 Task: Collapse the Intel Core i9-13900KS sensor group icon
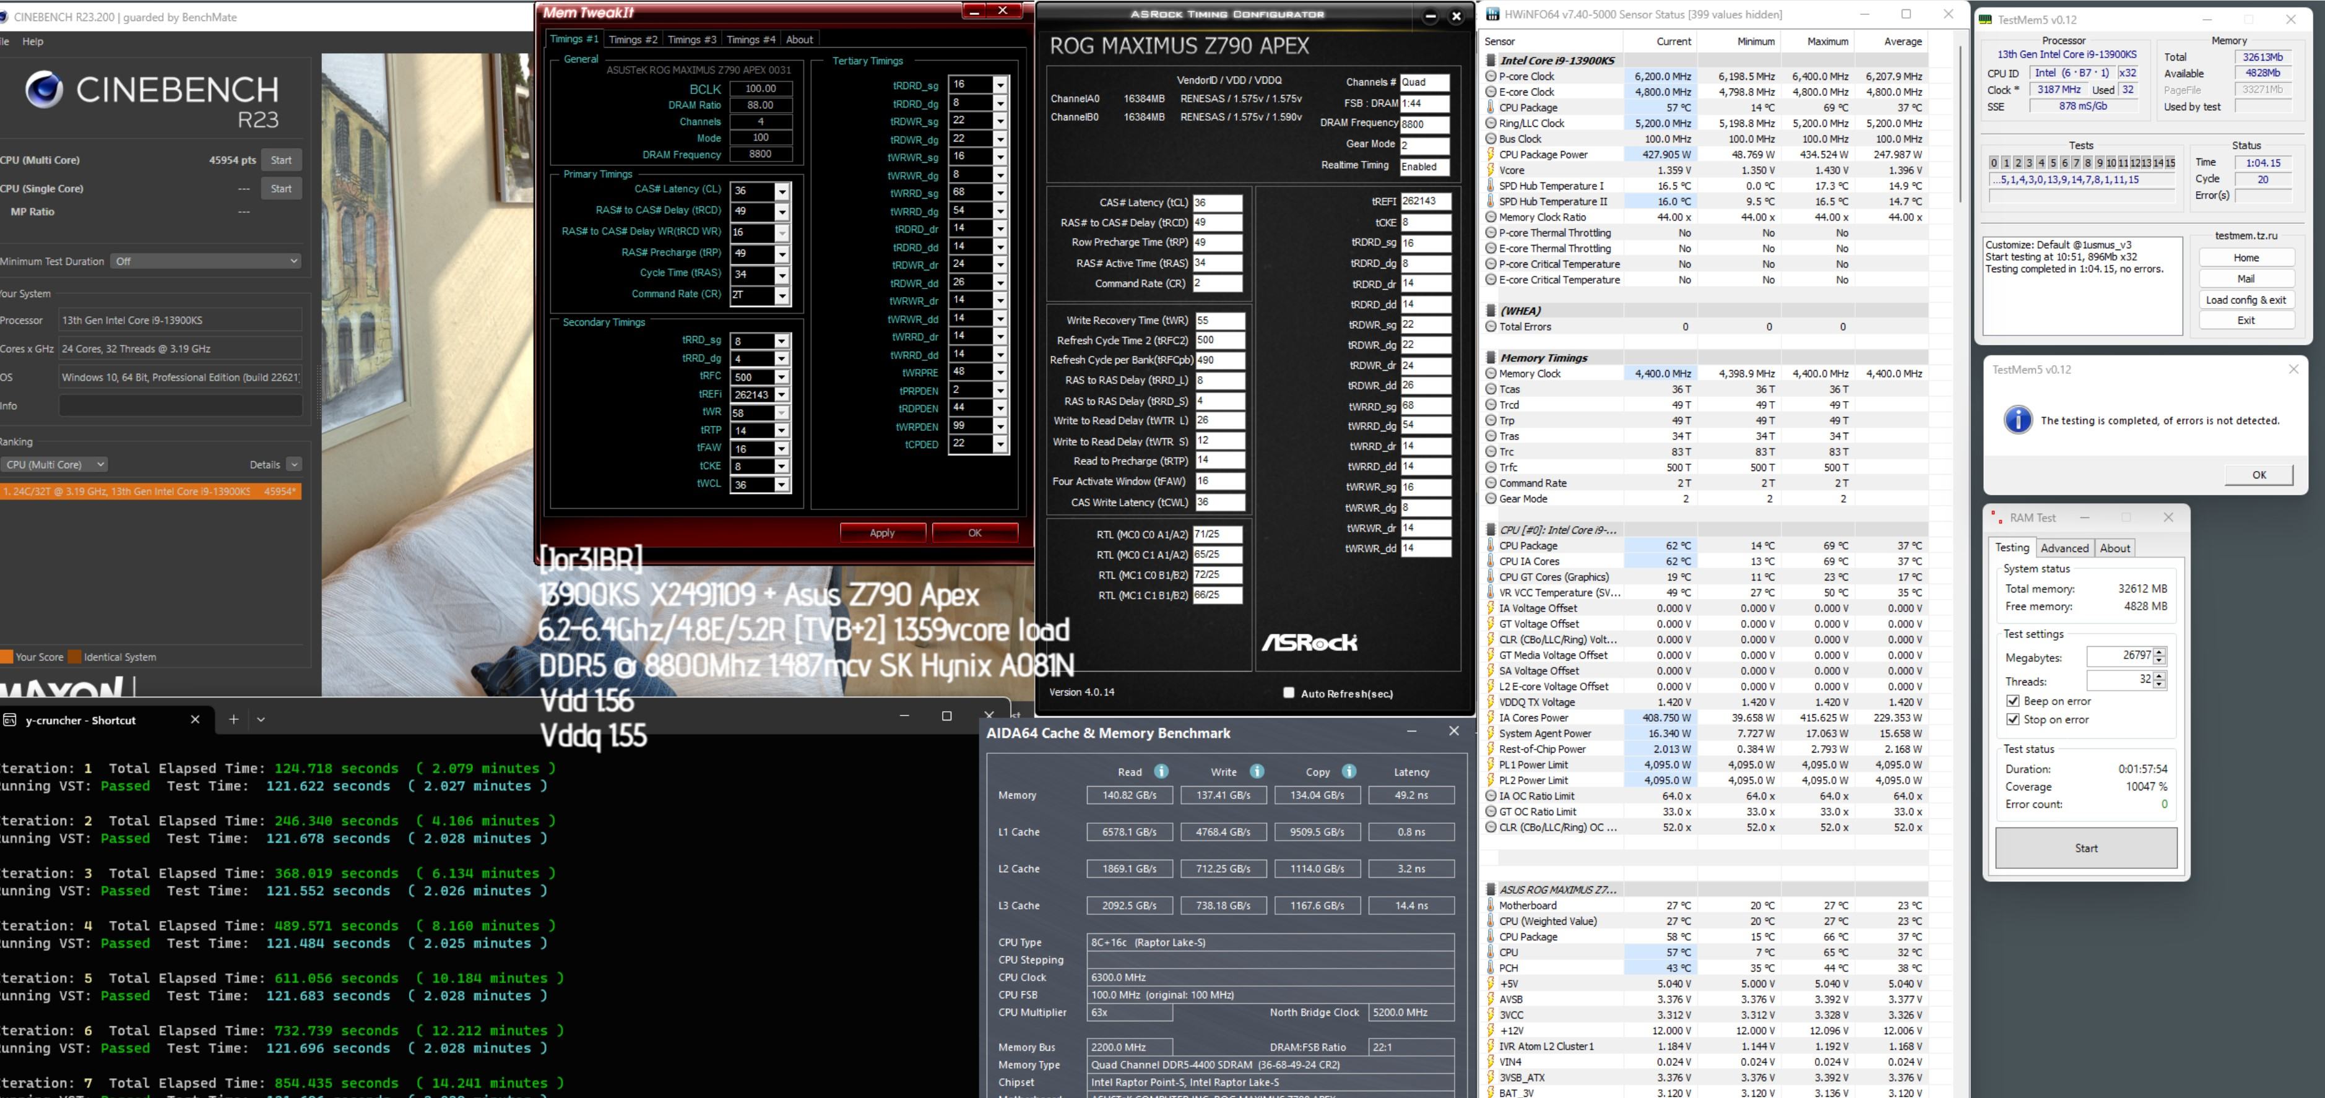pos(1491,61)
